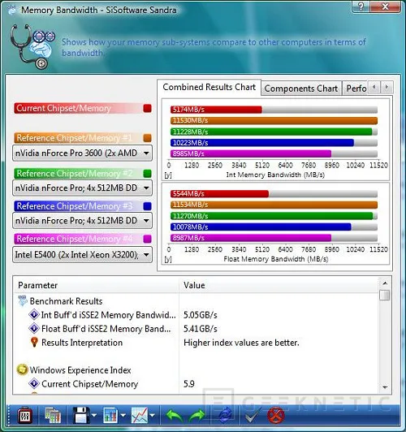The image size is (406, 432).
Task: Switch to the Components Chart tab
Action: [301, 89]
